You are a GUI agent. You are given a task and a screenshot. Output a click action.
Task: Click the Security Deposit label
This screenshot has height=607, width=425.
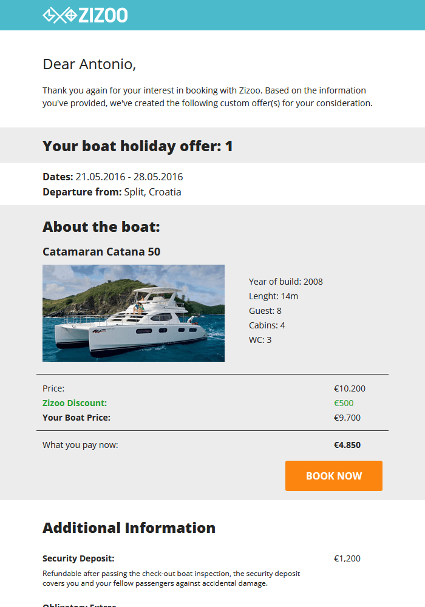coord(78,558)
